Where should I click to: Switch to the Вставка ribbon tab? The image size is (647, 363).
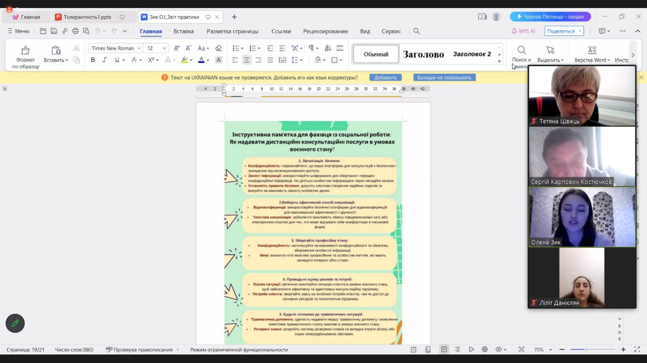(x=183, y=31)
